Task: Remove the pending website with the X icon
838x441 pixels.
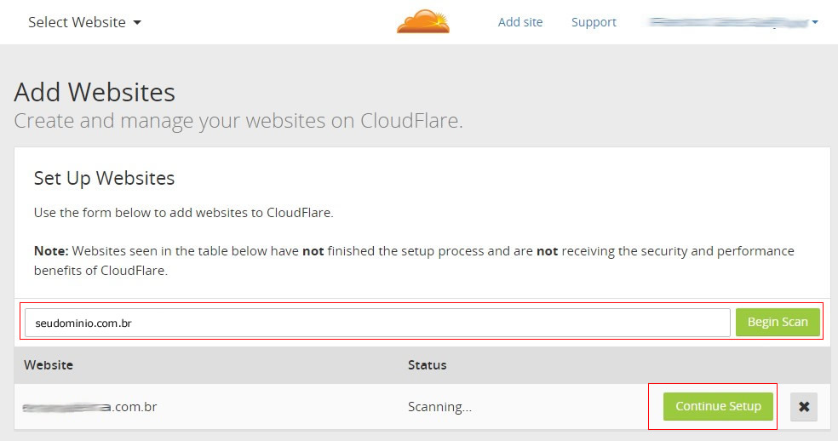Action: point(804,406)
